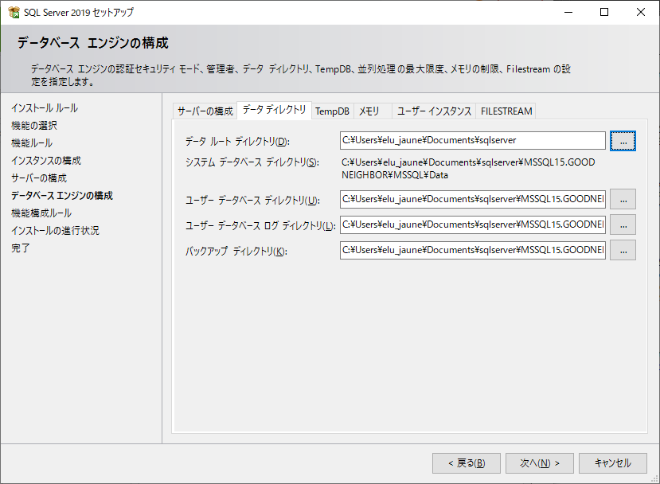Click the システム データベース ディレクトリ path text
660x484 pixels.
(x=468, y=169)
